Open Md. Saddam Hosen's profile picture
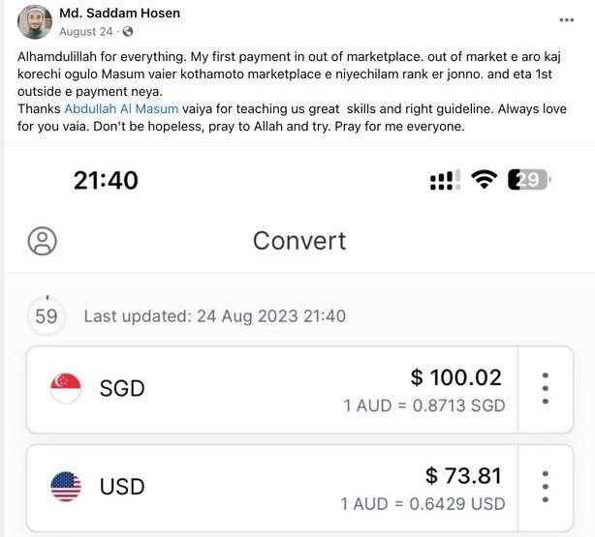 coord(35,22)
